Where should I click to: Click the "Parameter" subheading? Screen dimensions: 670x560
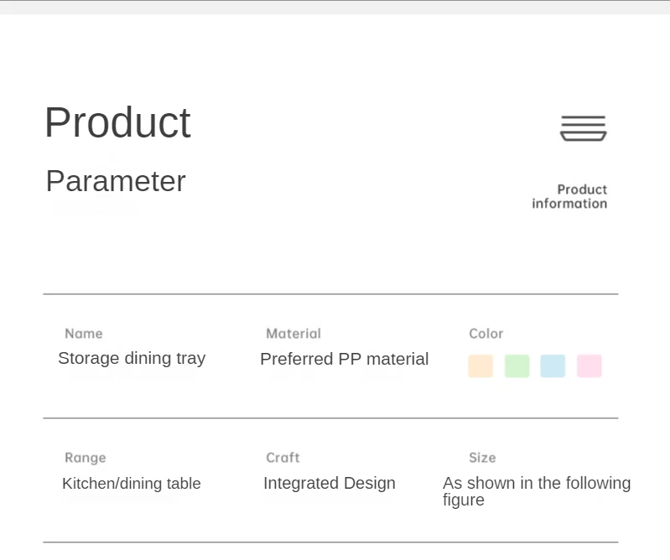(x=116, y=181)
